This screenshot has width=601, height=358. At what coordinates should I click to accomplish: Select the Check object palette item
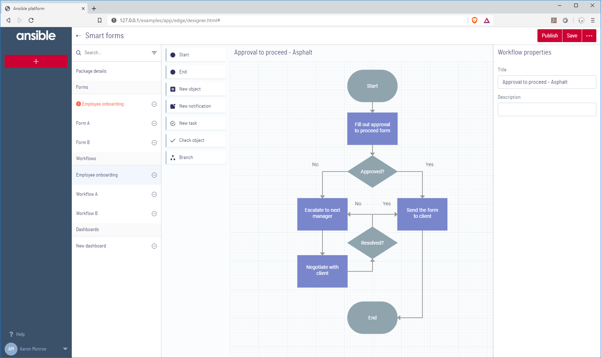(196, 140)
